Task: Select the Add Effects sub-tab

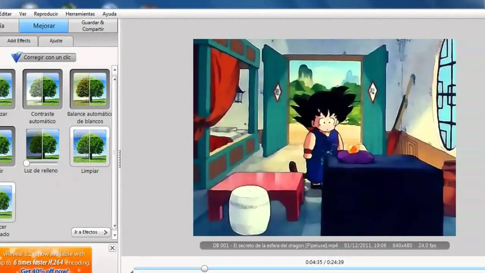Action: tap(19, 41)
